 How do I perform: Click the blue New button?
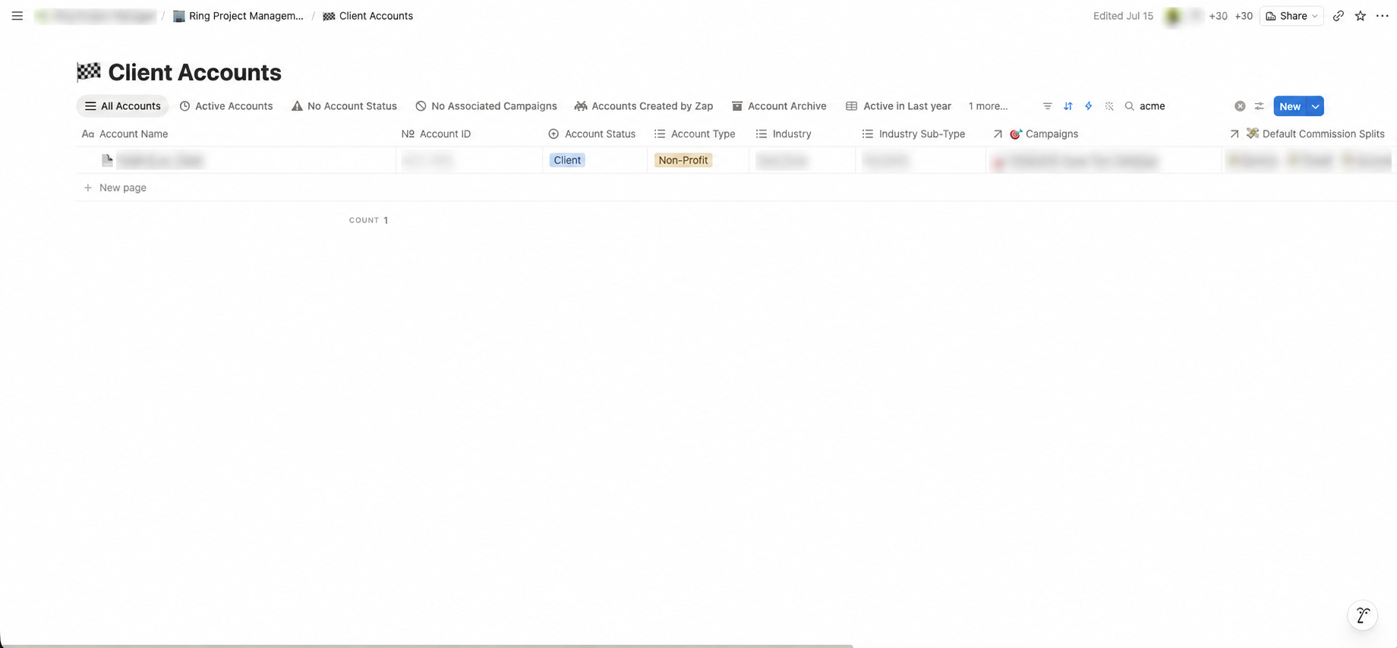coord(1290,106)
